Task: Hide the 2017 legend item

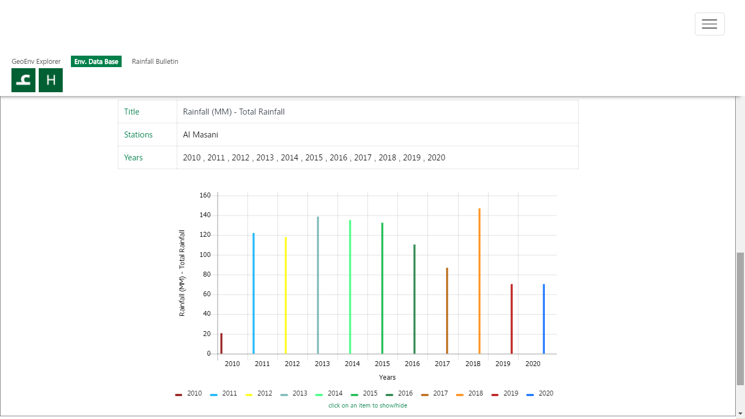Action: pos(435,393)
